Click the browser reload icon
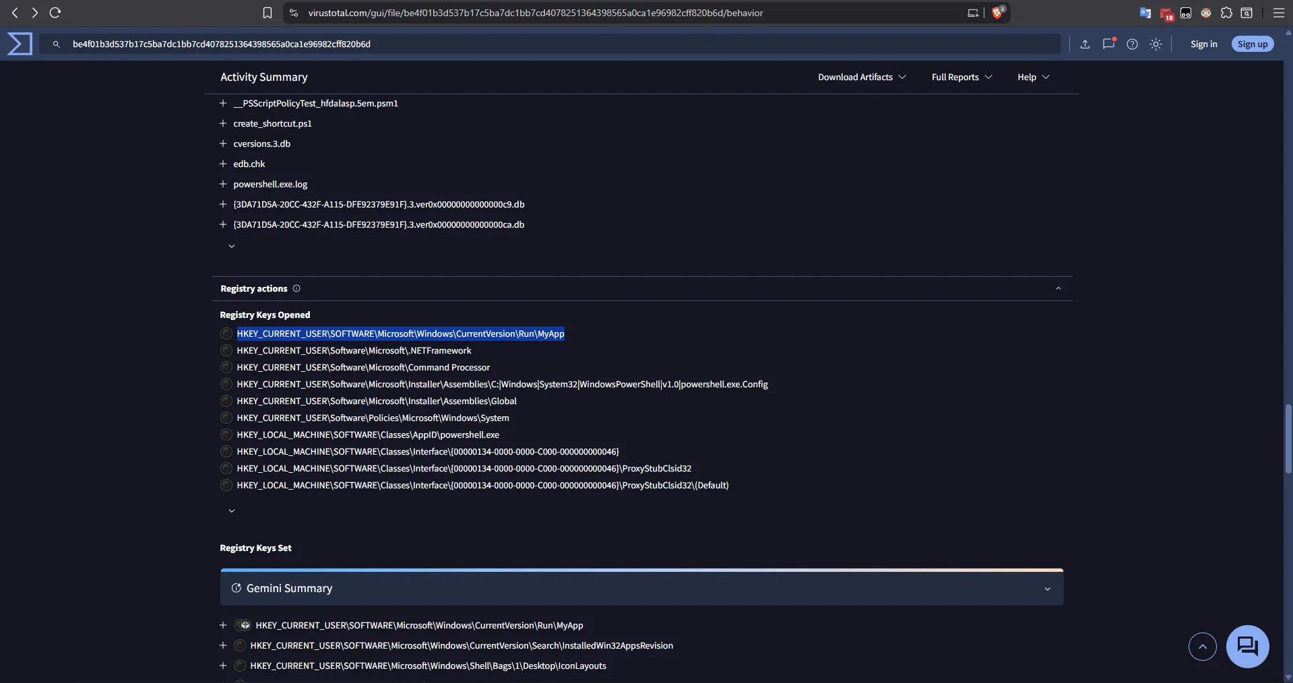This screenshot has width=1293, height=683. click(x=55, y=13)
